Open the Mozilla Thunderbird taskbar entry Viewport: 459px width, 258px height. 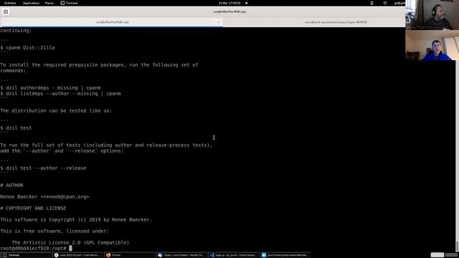click(181, 255)
